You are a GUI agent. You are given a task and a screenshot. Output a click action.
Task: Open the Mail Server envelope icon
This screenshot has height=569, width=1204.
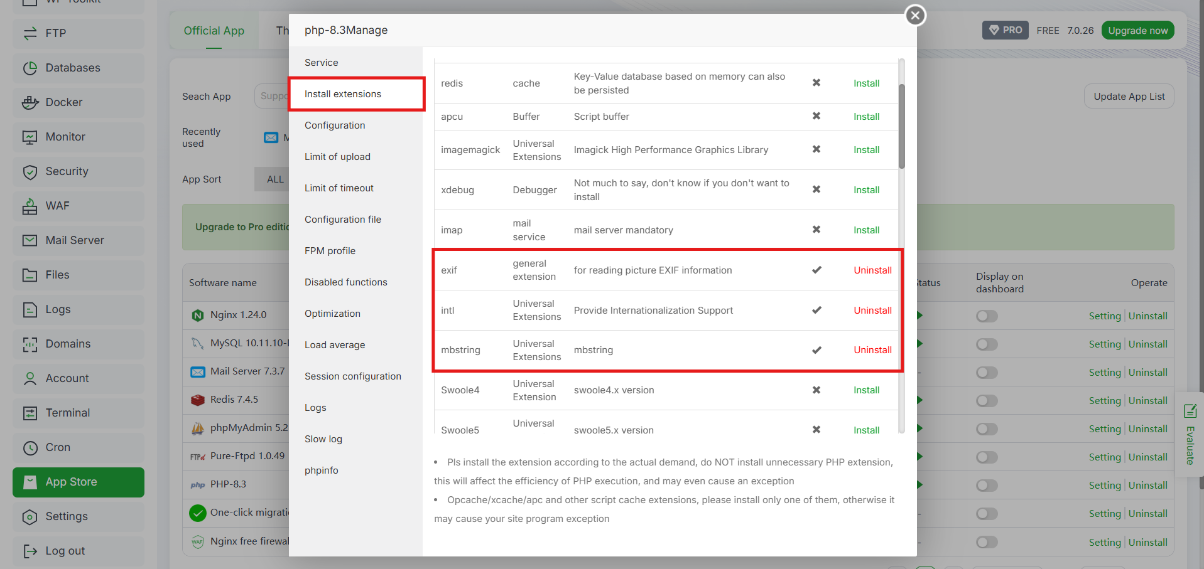pos(30,240)
